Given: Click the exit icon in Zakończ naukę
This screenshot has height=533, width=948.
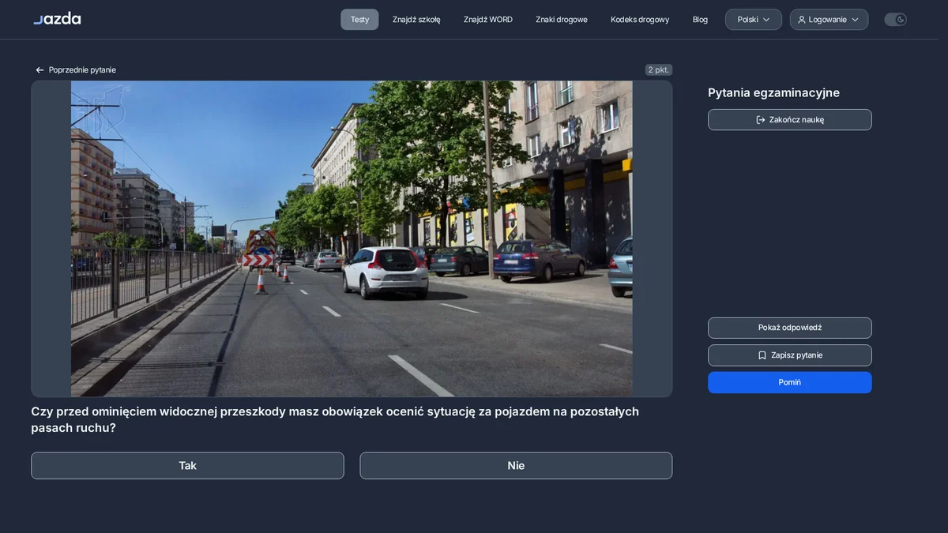Looking at the screenshot, I should point(761,120).
